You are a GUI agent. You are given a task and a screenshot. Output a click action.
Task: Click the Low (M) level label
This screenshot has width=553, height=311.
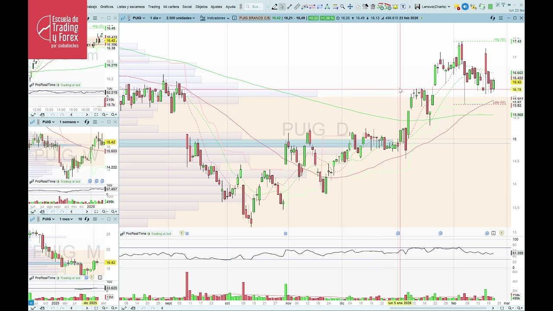499,102
